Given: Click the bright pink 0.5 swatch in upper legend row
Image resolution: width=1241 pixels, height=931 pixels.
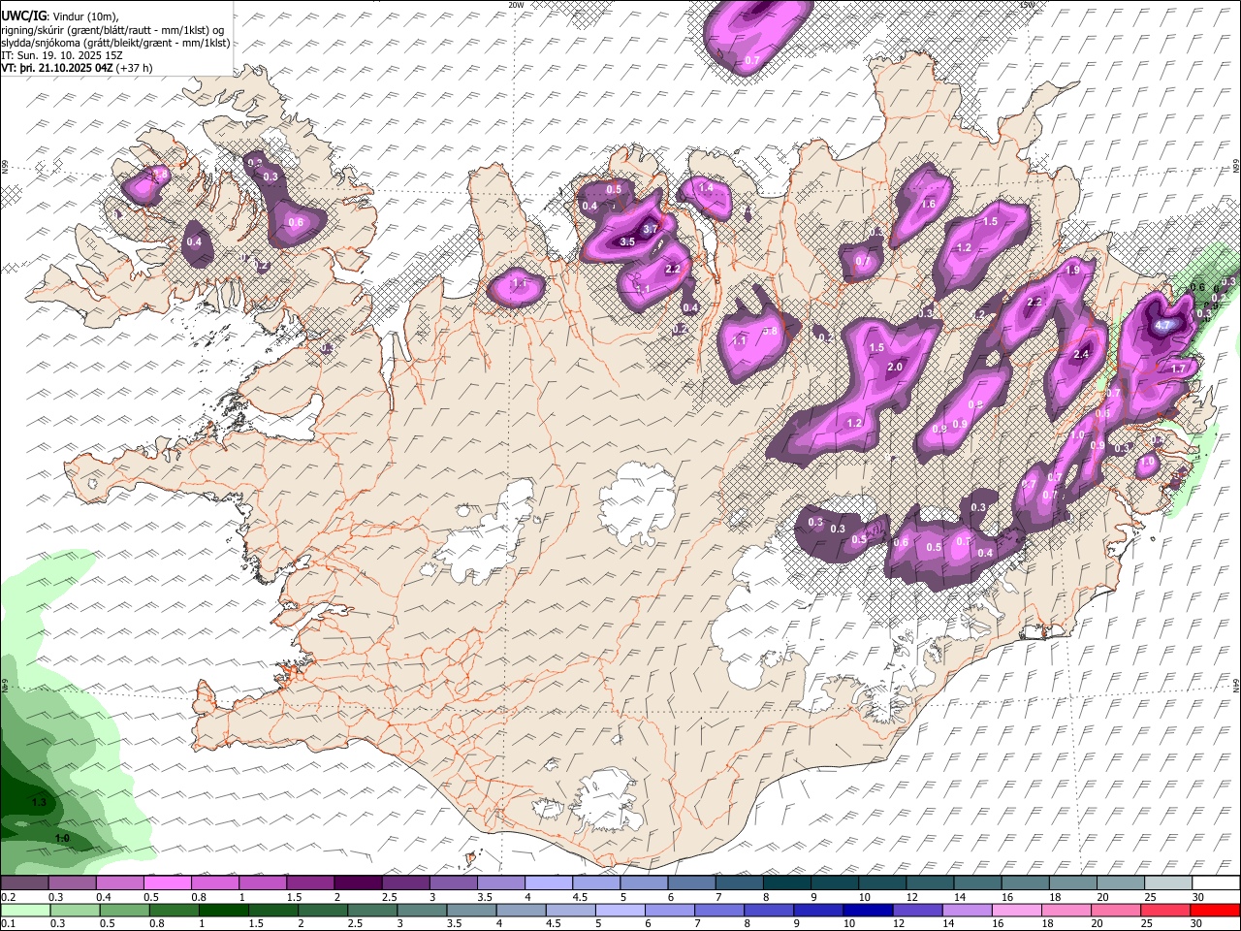Looking at the screenshot, I should coord(167,883).
